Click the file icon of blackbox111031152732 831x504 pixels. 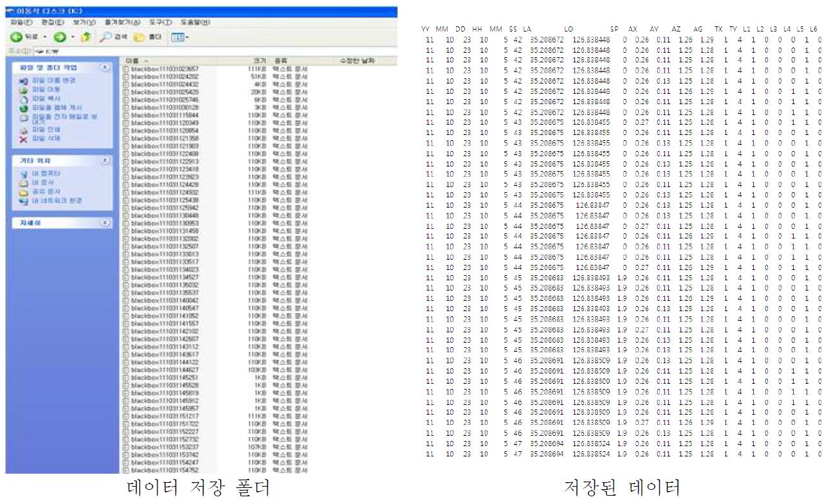coord(126,440)
